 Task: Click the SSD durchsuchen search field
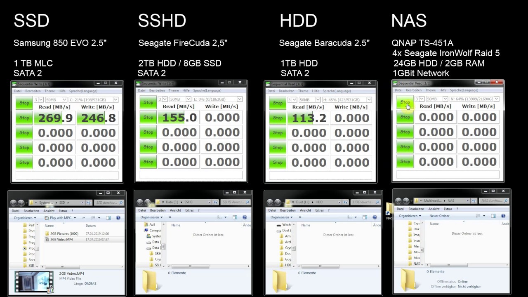coord(110,203)
